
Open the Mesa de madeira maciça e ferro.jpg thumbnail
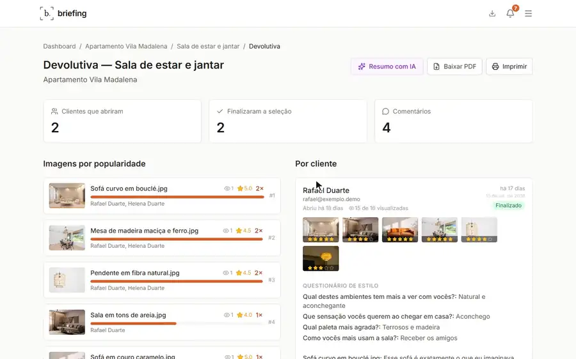(x=67, y=238)
